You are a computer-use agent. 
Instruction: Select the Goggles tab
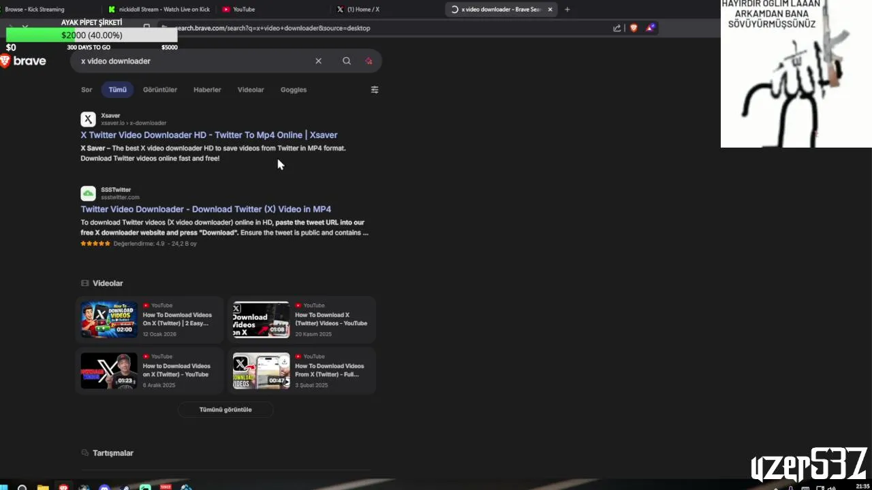pos(294,90)
